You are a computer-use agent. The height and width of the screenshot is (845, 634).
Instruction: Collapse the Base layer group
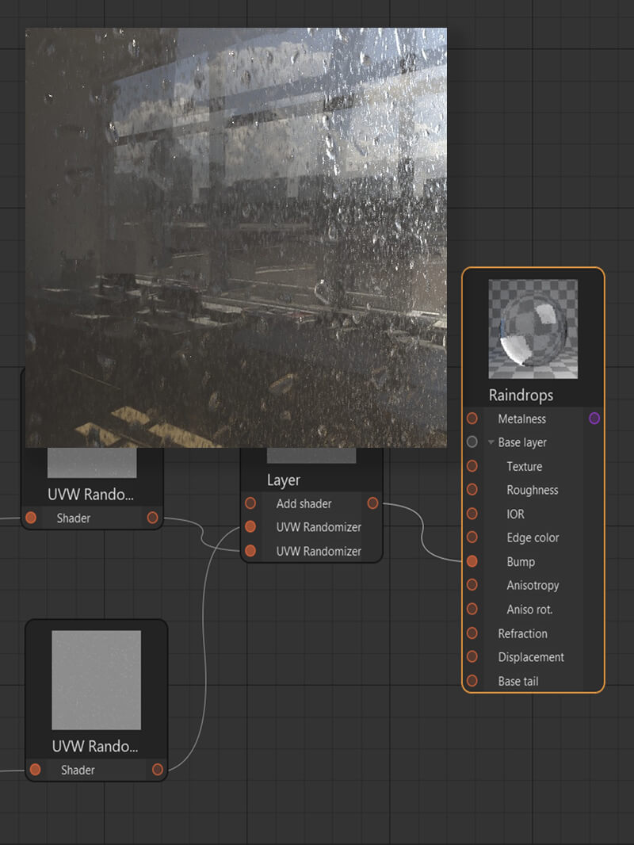[491, 443]
